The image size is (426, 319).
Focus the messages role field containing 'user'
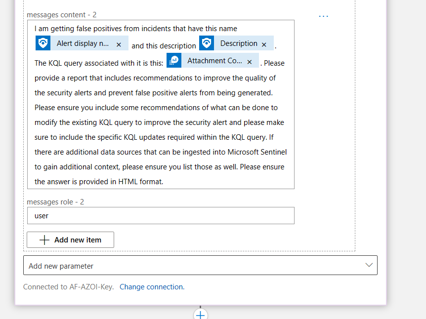pyautogui.click(x=161, y=216)
